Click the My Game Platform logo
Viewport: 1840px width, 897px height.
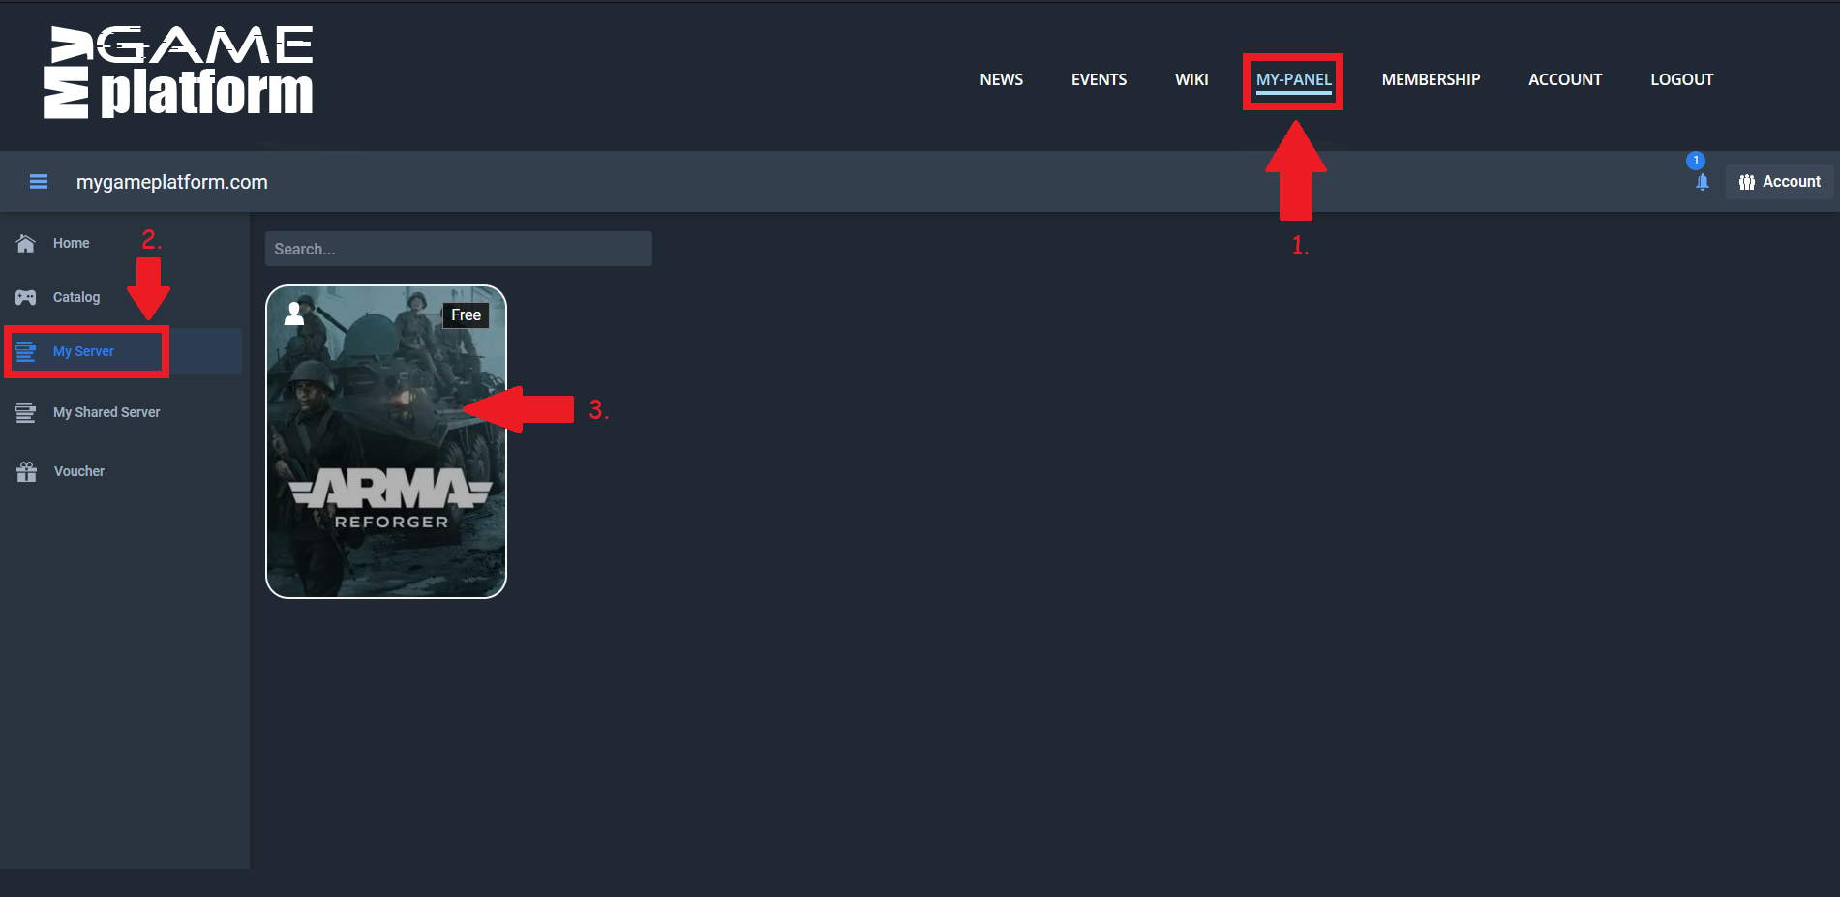point(178,73)
